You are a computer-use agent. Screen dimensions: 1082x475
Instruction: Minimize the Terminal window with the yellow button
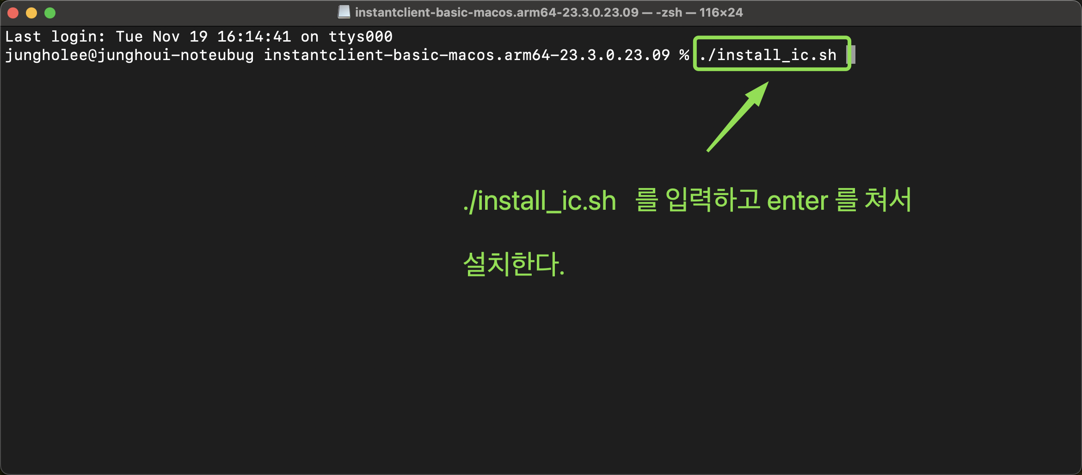(x=31, y=13)
